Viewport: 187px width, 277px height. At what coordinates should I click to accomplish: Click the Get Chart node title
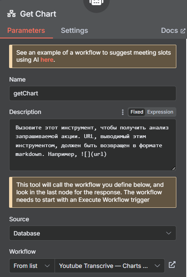coord(38,14)
